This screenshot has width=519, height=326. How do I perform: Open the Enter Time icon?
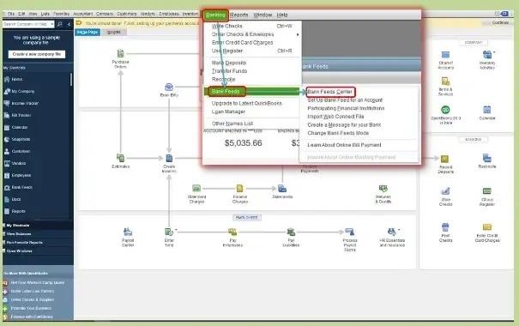point(169,232)
